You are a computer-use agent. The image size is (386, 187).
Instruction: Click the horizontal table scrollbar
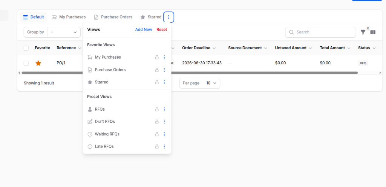pyautogui.click(x=190, y=73)
